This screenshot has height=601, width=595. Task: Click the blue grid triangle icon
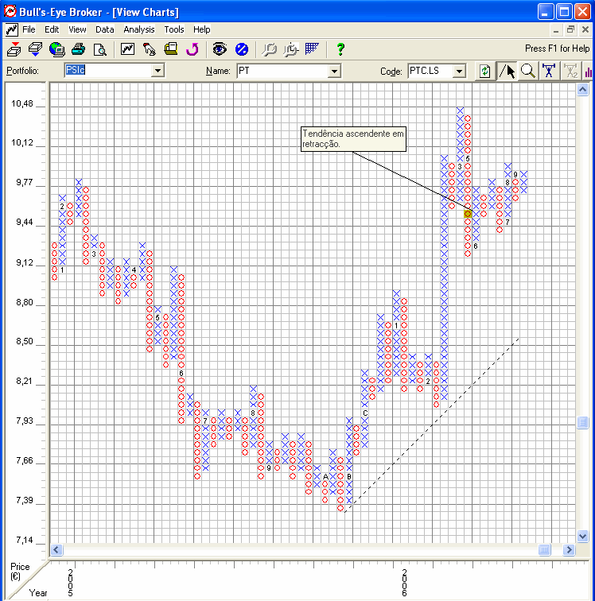[x=312, y=49]
